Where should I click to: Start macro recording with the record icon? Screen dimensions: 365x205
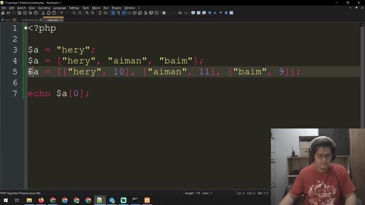tap(164, 13)
